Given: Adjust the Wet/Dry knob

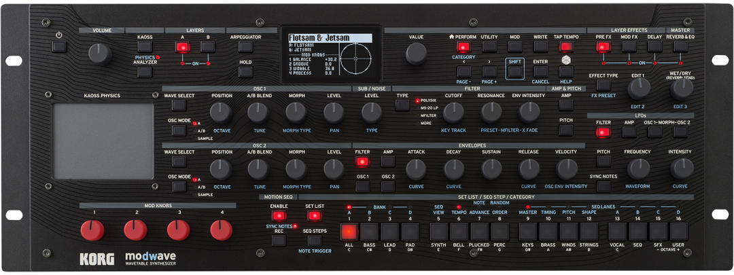Looking at the screenshot, I should tap(681, 89).
